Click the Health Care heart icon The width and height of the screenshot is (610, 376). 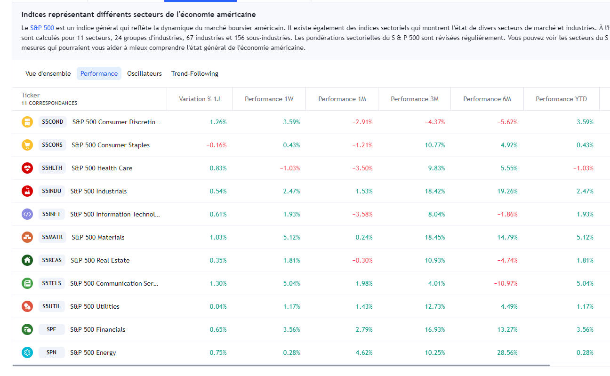click(x=27, y=168)
